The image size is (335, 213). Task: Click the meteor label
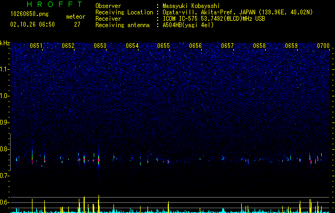point(76,17)
